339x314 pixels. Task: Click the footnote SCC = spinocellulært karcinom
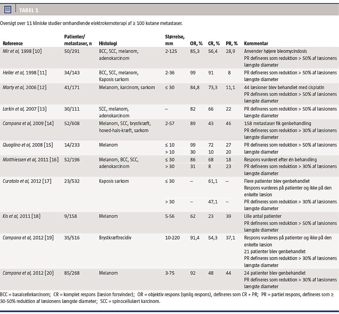click(x=130, y=301)
